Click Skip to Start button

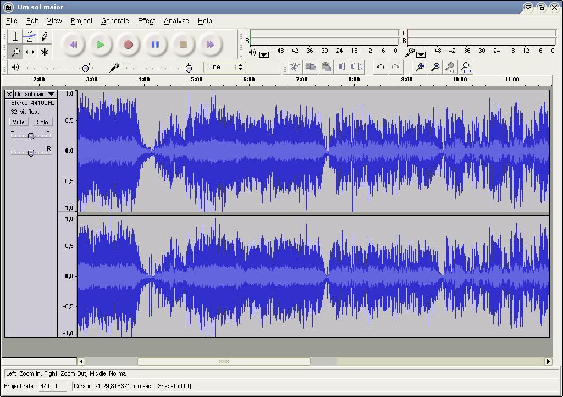(x=73, y=45)
